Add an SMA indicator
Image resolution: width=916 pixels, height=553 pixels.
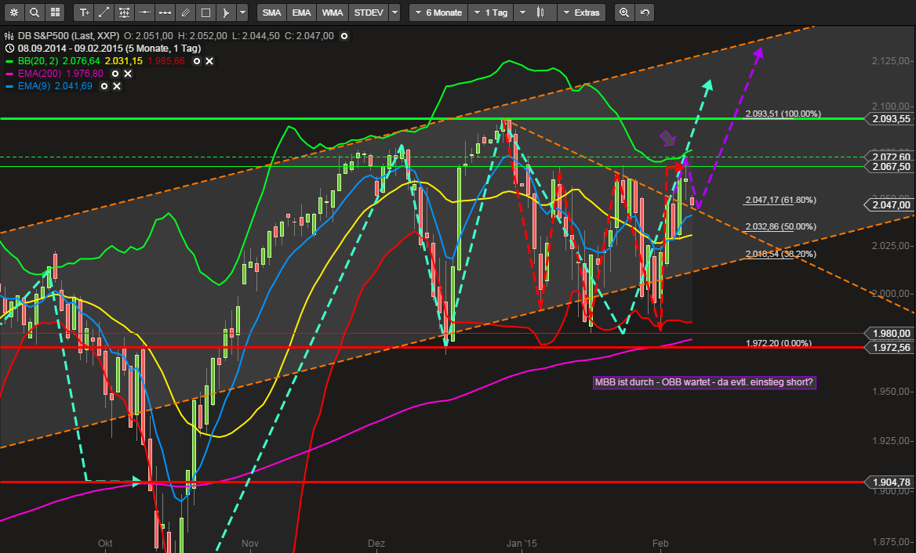pyautogui.click(x=271, y=13)
